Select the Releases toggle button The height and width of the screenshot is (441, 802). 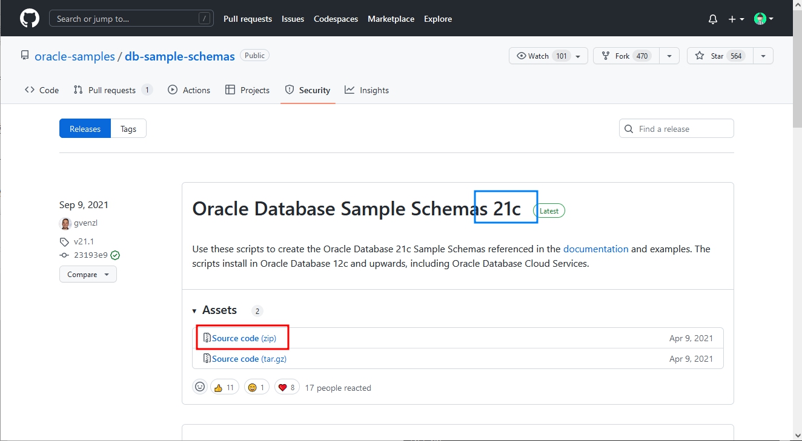point(85,129)
